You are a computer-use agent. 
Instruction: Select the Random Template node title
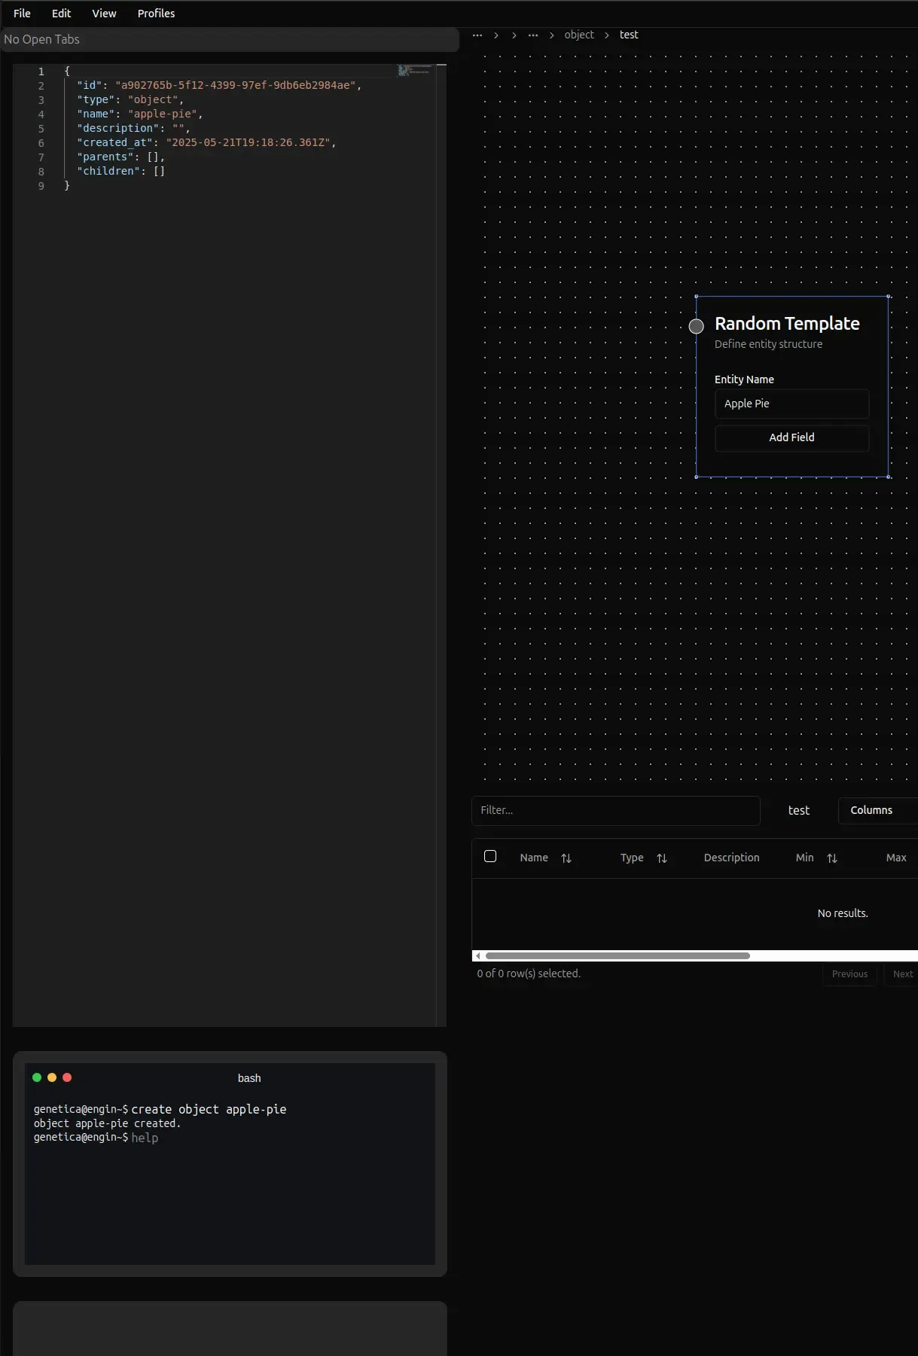click(x=787, y=324)
